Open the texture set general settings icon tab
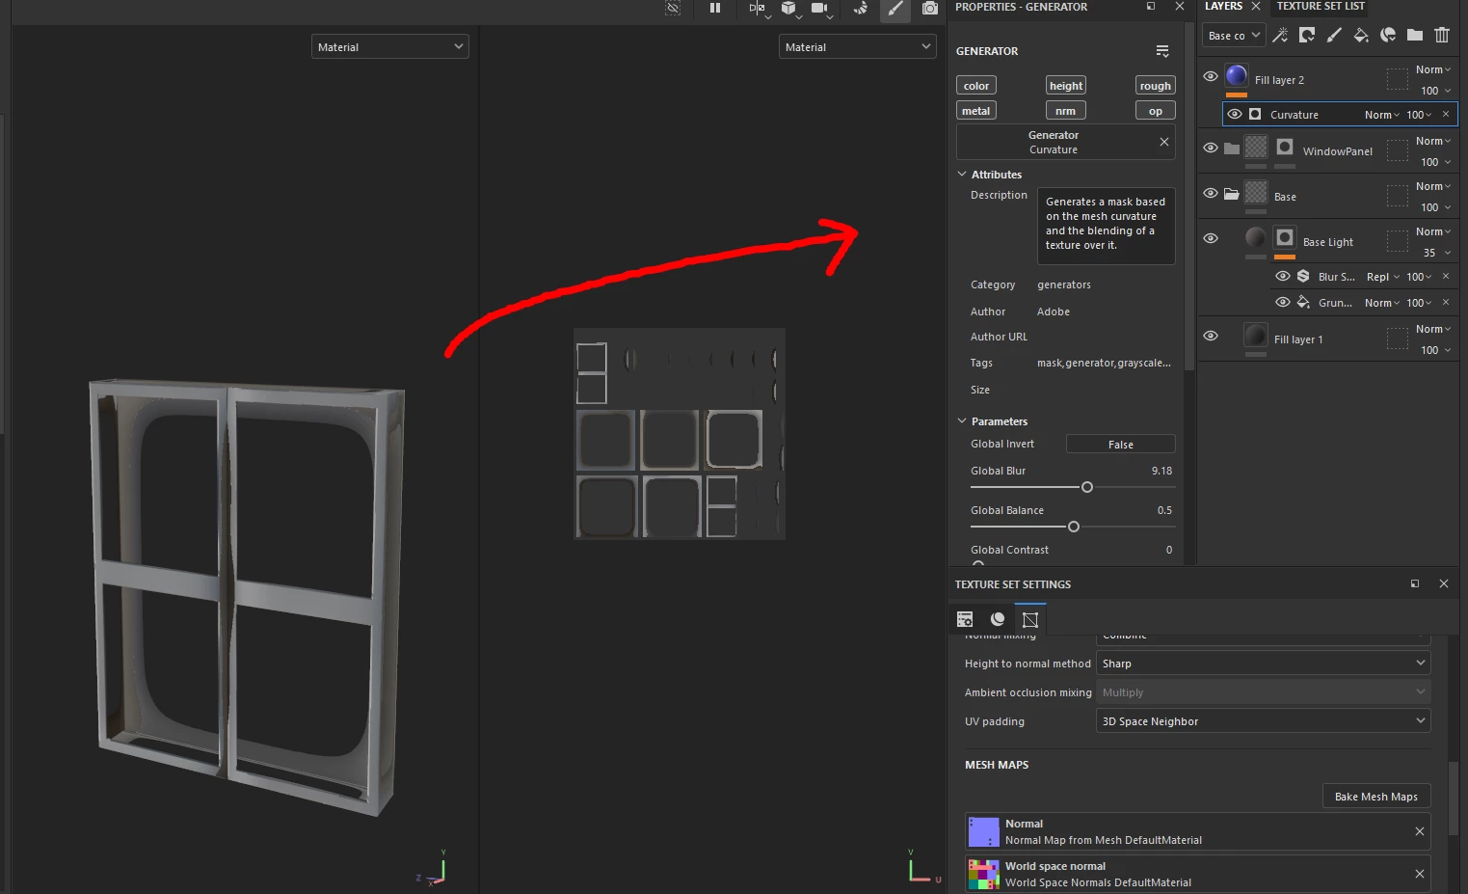The height and width of the screenshot is (894, 1468). [965, 619]
